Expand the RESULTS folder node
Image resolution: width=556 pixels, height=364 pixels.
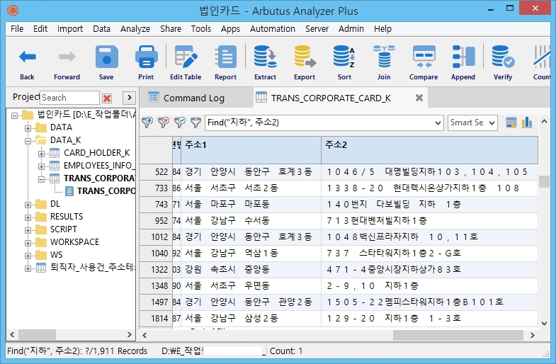click(28, 217)
